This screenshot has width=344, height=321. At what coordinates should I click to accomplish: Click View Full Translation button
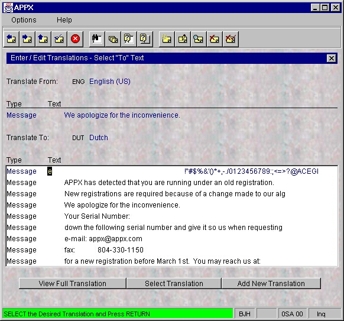tap(72, 284)
